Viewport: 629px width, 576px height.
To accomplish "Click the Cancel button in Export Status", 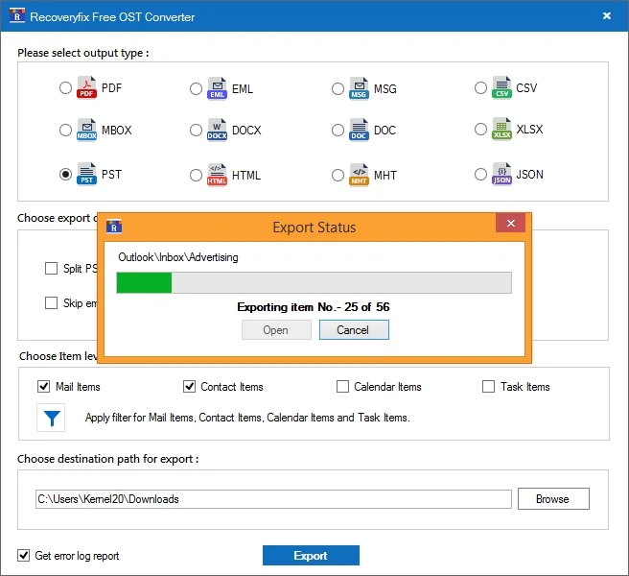I will point(354,330).
